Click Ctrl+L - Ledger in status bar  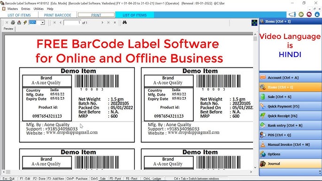152,179
